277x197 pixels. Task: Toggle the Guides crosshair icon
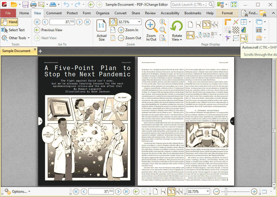point(228,38)
